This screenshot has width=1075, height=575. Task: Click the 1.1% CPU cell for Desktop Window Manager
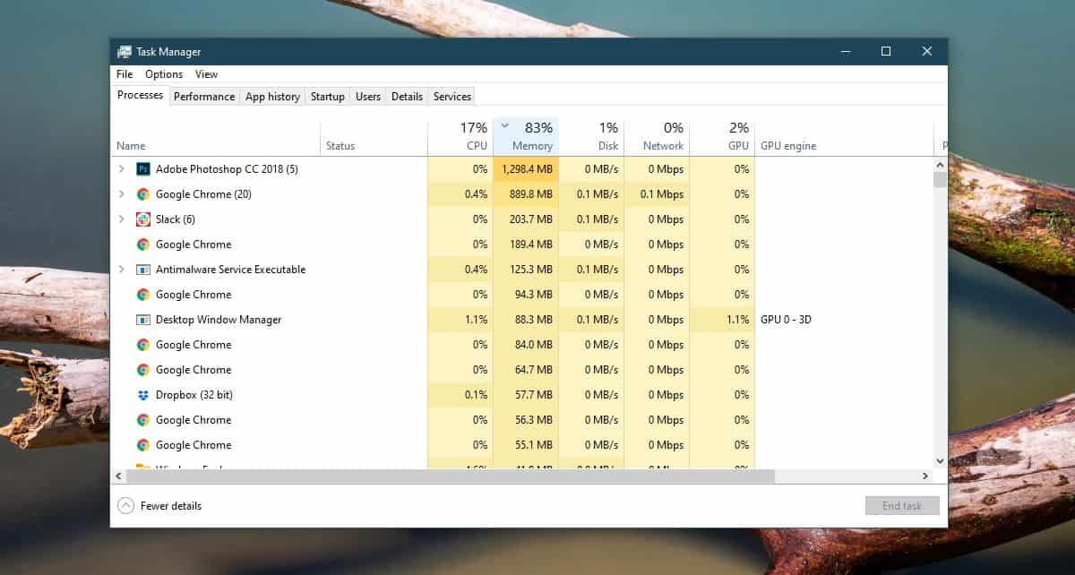(460, 319)
